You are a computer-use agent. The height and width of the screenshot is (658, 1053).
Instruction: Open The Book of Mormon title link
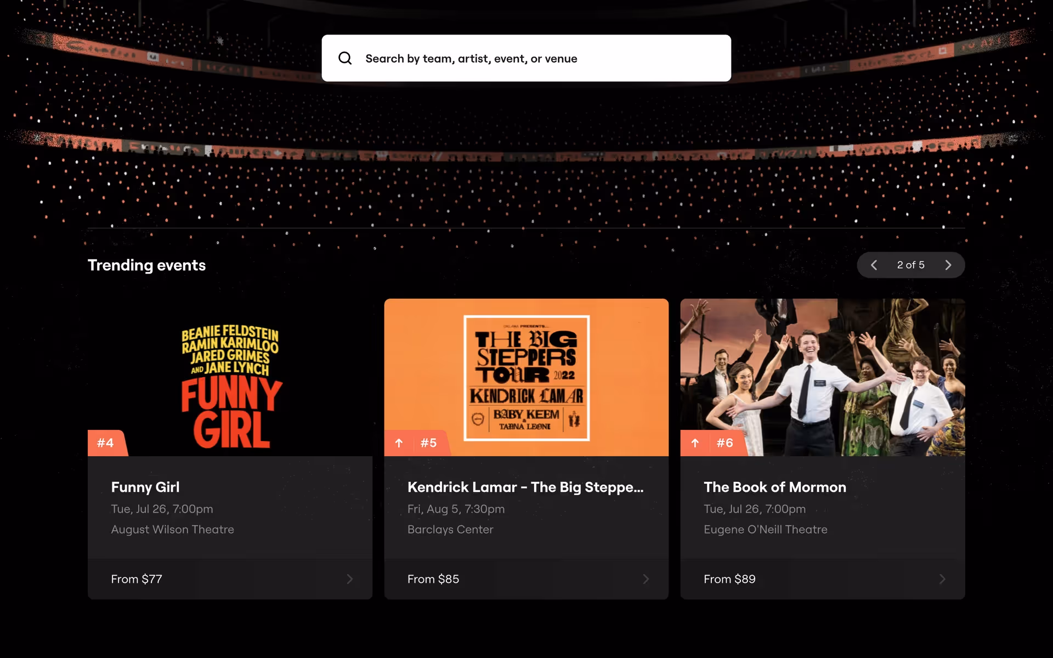pyautogui.click(x=774, y=487)
